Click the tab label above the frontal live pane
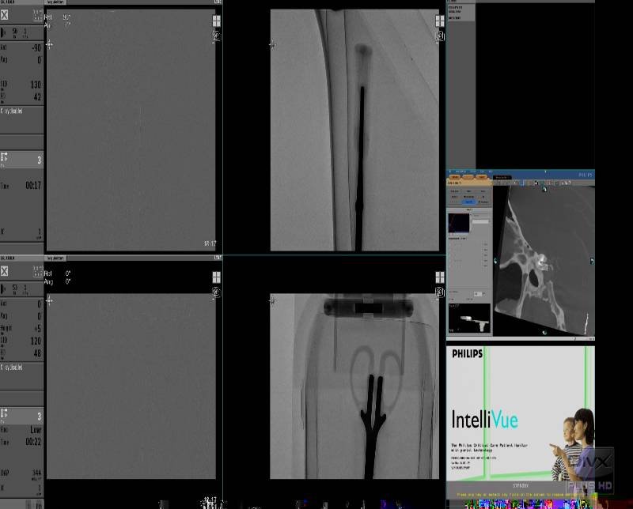Image resolution: width=633 pixels, height=509 pixels. [x=55, y=258]
